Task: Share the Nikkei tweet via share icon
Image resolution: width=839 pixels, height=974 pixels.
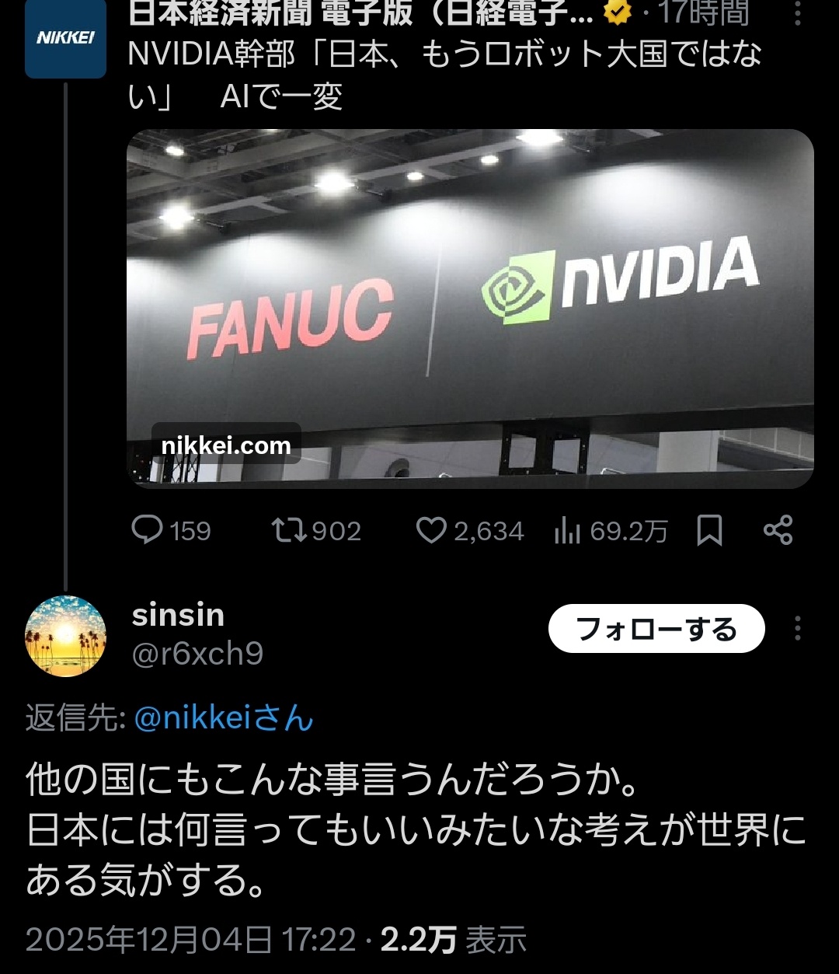Action: tap(778, 530)
